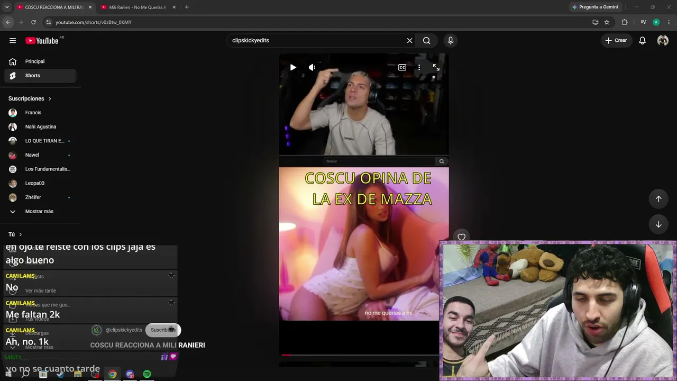Go to the YouTube home logo
Screen dimensions: 677x381
[x=42, y=41]
